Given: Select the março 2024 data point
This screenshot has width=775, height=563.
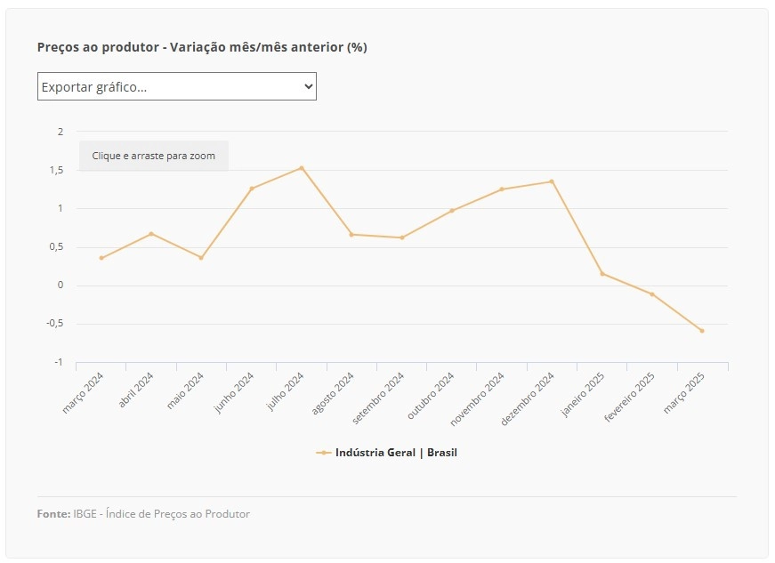Looking at the screenshot, I should (101, 258).
